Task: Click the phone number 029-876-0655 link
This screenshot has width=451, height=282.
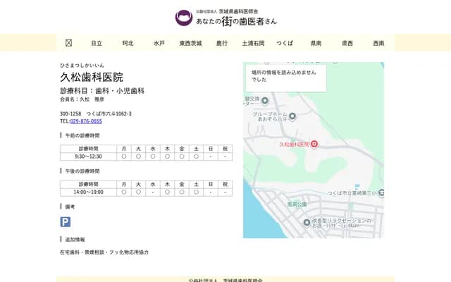Action: (x=85, y=121)
